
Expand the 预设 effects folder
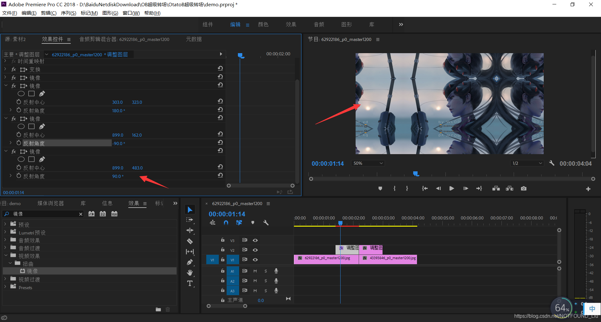tap(5, 224)
